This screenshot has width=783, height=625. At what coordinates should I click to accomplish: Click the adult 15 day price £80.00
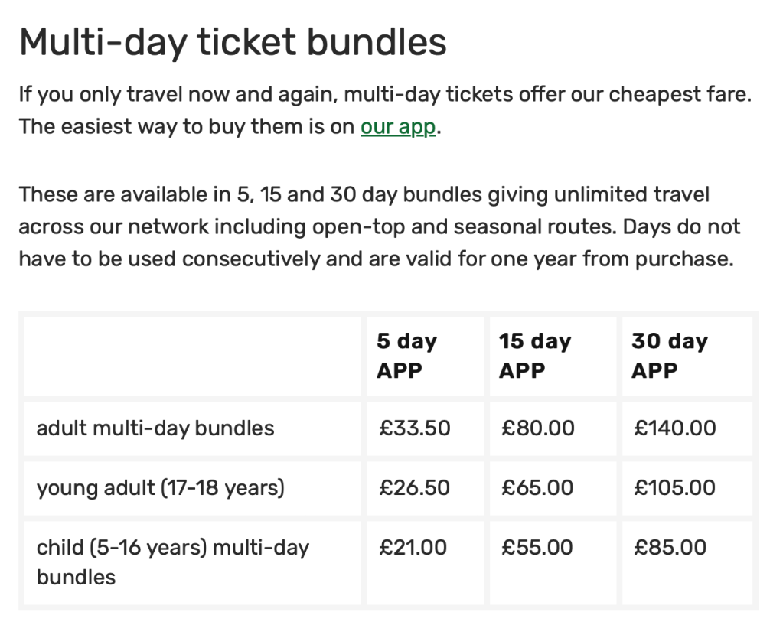(x=538, y=428)
